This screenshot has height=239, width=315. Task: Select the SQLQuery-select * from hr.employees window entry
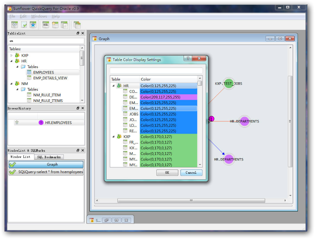[46, 172]
